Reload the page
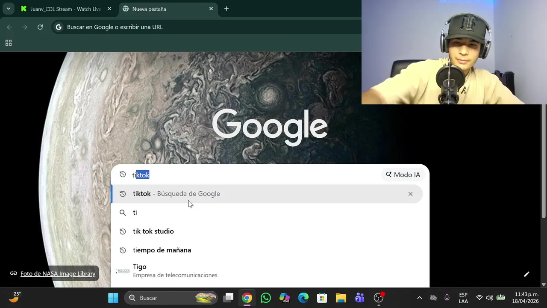Viewport: 547px width, 308px height. click(40, 27)
